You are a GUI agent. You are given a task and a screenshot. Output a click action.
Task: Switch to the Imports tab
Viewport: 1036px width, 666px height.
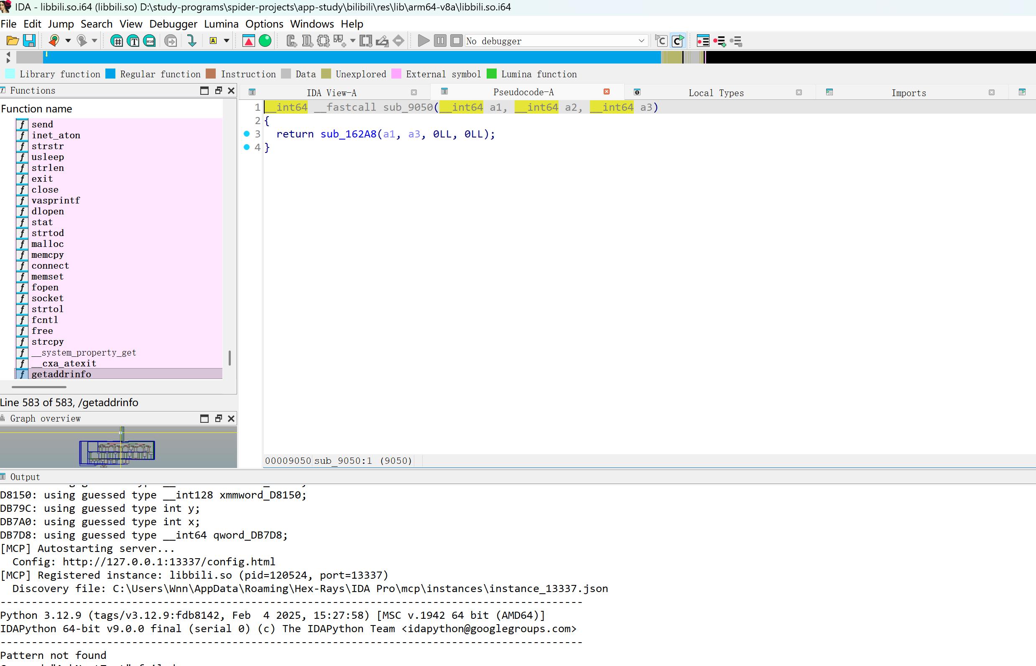(x=908, y=93)
